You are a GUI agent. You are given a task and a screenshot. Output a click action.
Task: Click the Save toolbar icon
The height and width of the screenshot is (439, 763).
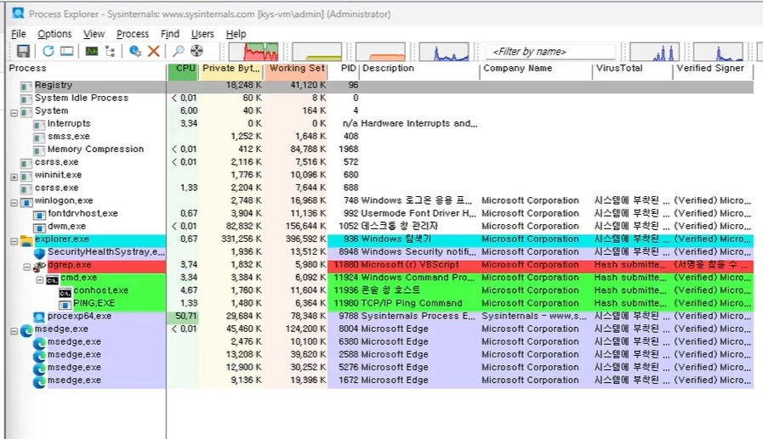(23, 51)
